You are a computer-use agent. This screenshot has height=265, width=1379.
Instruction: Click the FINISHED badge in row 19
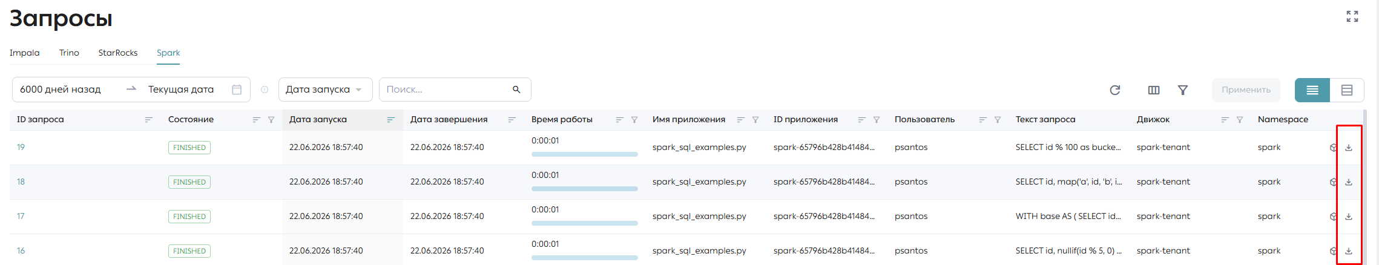click(x=189, y=148)
